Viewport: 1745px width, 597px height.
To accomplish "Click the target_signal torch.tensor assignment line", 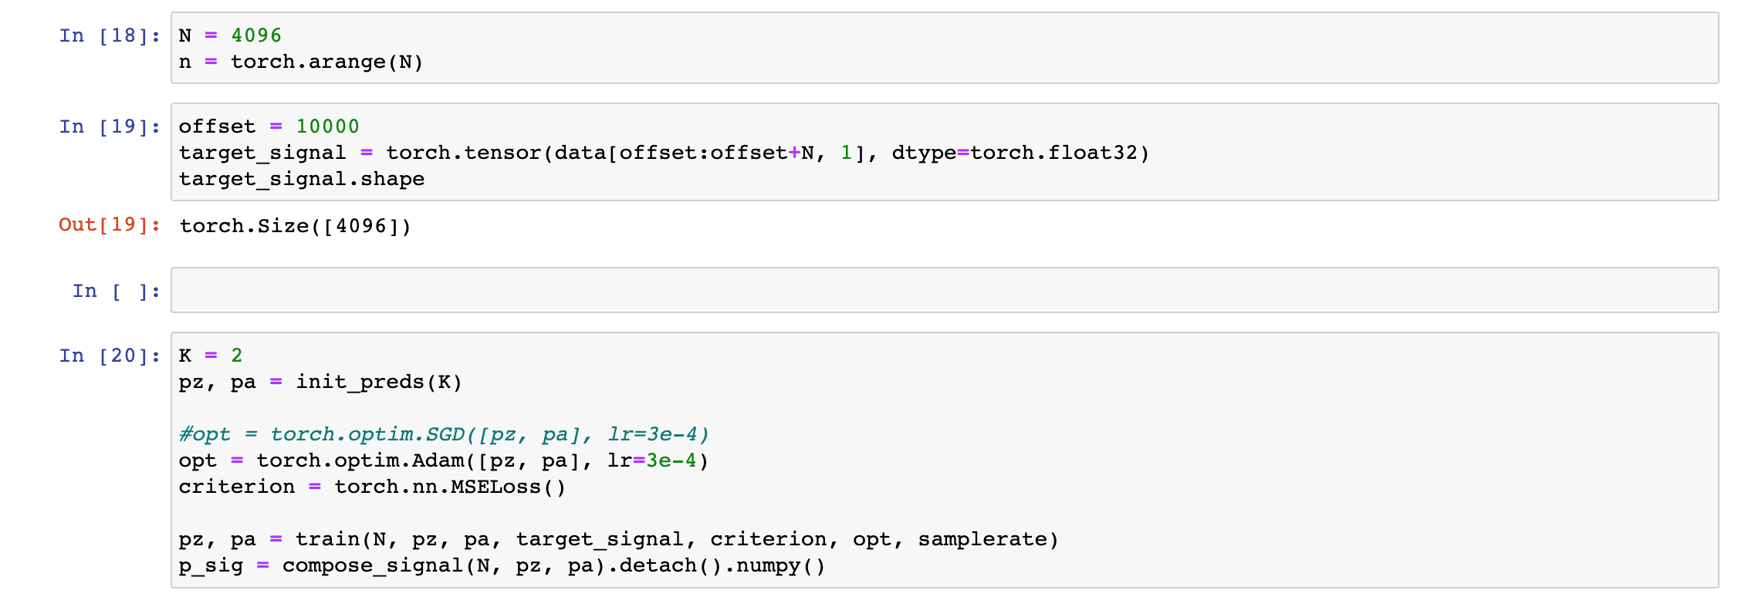I will point(664,153).
